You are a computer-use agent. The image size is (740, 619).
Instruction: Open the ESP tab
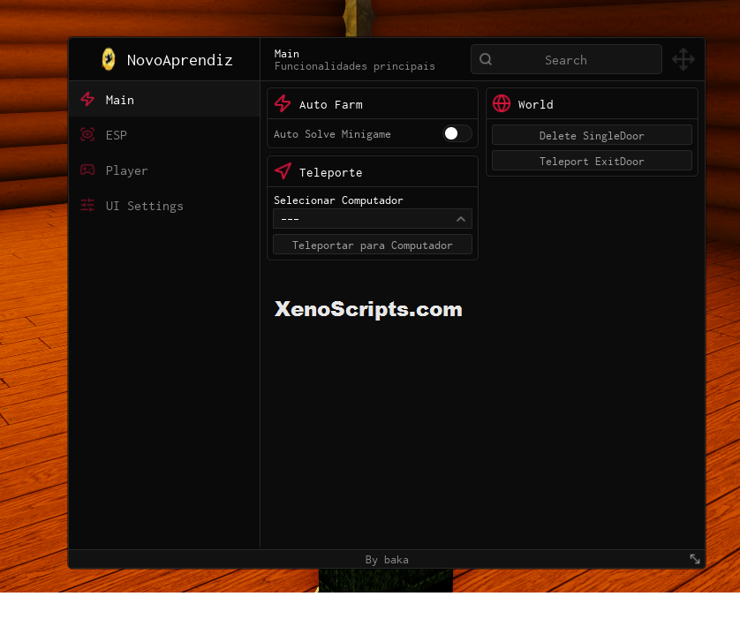(164, 135)
